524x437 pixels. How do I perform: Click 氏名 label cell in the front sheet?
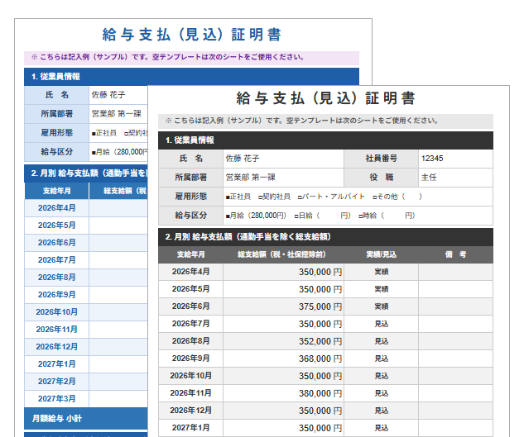coord(191,159)
